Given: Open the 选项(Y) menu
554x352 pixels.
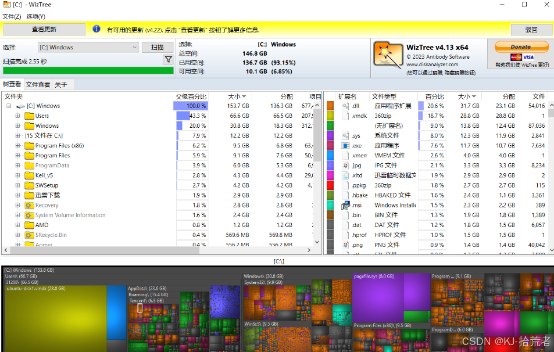Looking at the screenshot, I should (x=35, y=16).
